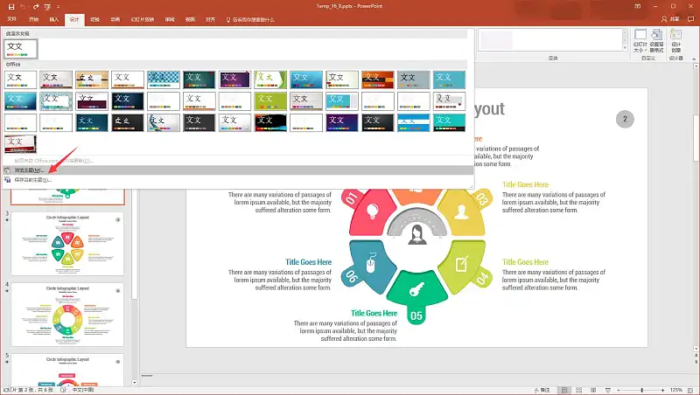Switch to the Insert (插入) ribbon tab
The height and width of the screenshot is (395, 700).
click(54, 18)
